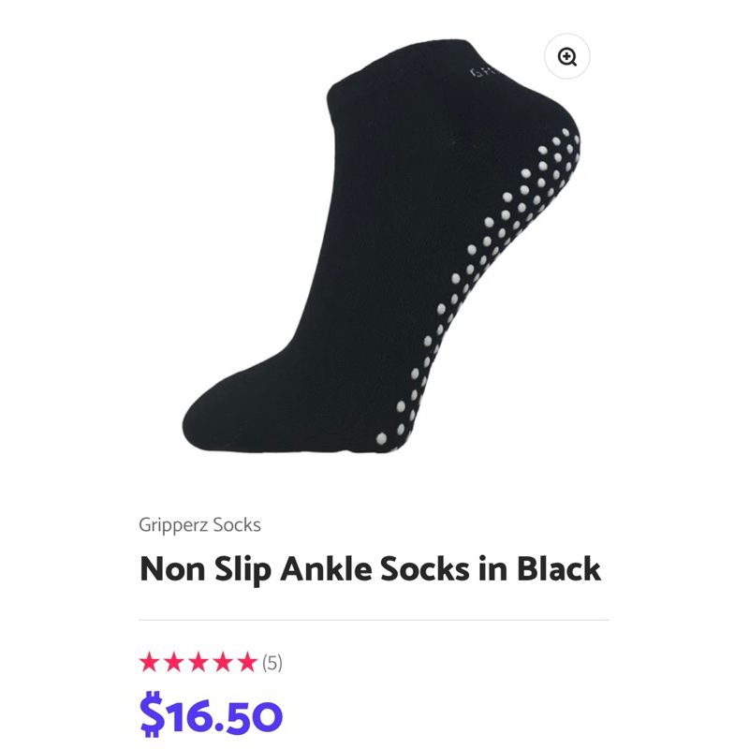Screen dimensions: 749x749
Task: Click the divider line under the product title
Action: (374, 618)
